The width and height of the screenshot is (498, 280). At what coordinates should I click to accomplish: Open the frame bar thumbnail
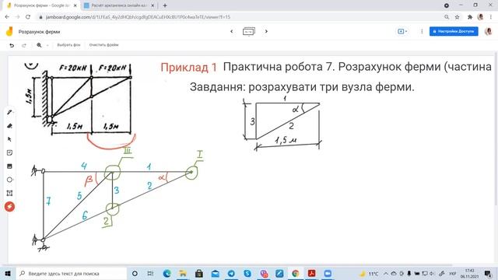coord(249,32)
